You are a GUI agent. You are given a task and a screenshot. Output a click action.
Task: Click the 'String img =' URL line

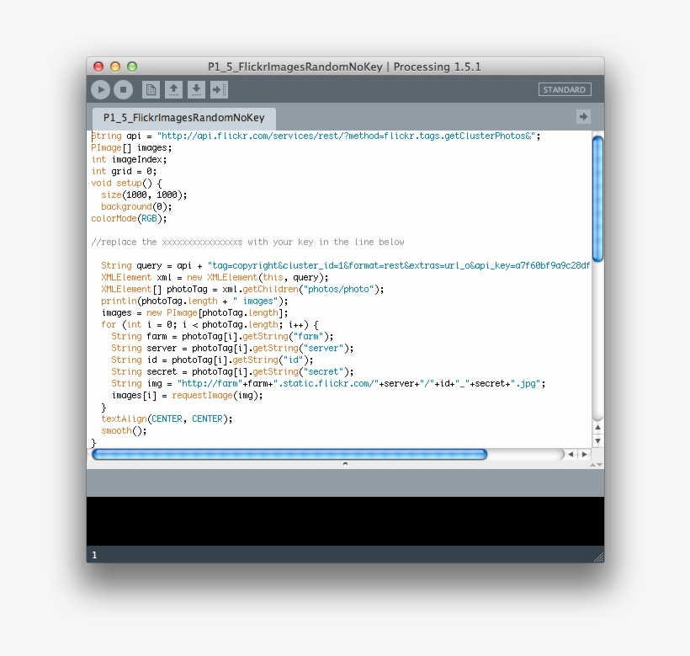328,383
